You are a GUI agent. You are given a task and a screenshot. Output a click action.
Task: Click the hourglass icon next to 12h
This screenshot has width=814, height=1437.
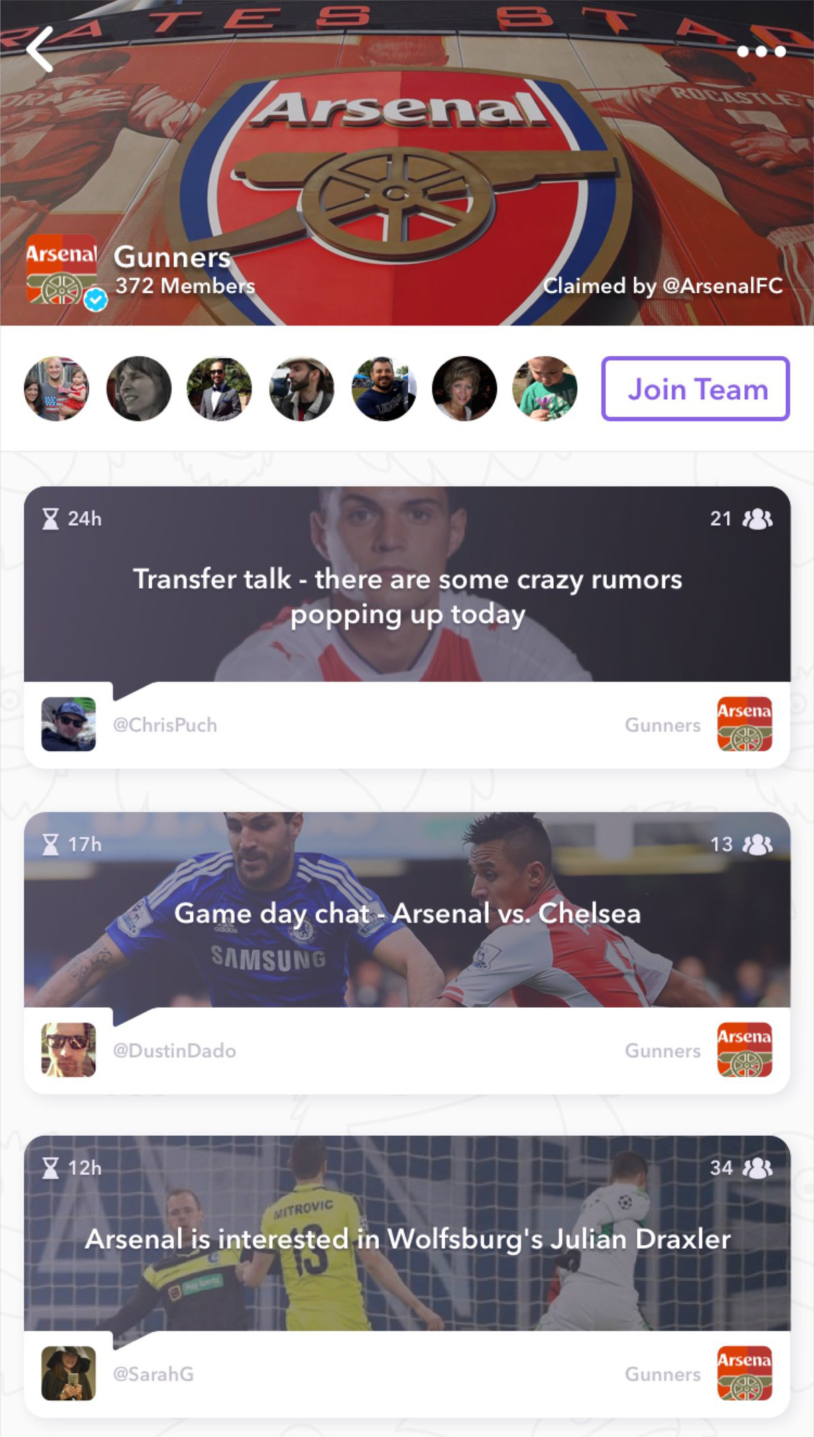(50, 1168)
